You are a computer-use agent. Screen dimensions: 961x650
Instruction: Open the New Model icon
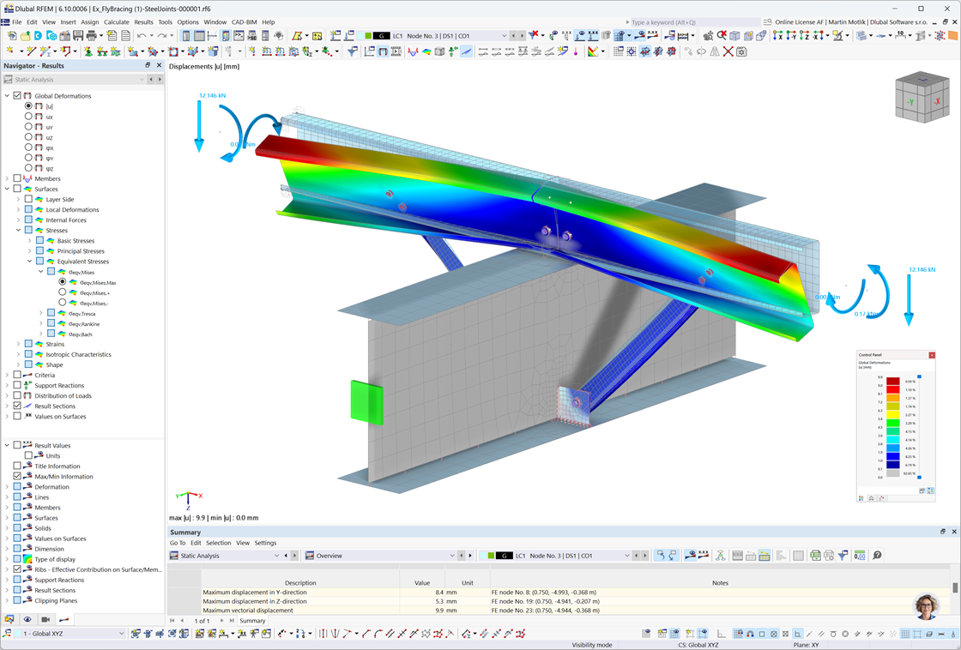[11, 36]
